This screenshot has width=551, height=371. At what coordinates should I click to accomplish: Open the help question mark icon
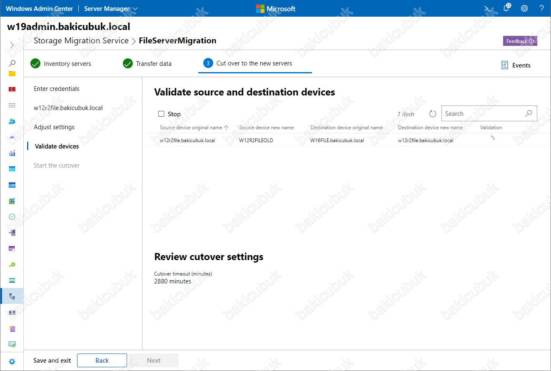[x=542, y=8]
